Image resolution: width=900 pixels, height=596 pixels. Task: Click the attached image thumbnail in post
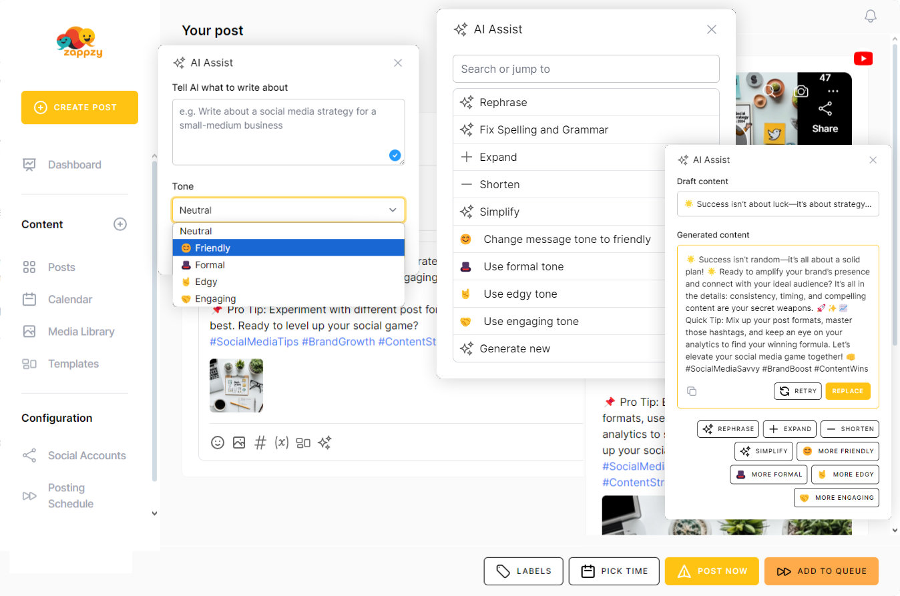pos(236,386)
